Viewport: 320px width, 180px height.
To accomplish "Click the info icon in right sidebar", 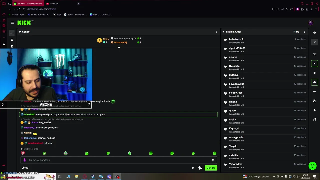I will point(314,33).
